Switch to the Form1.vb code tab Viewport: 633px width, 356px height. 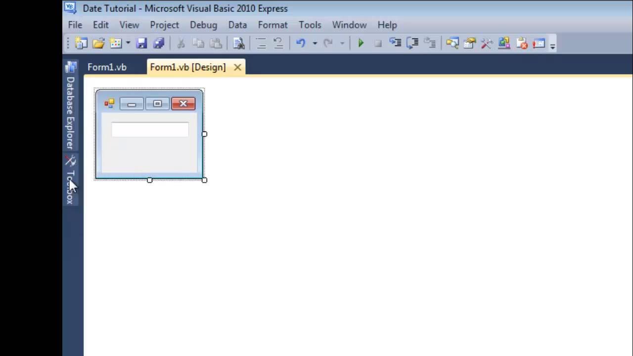[107, 67]
